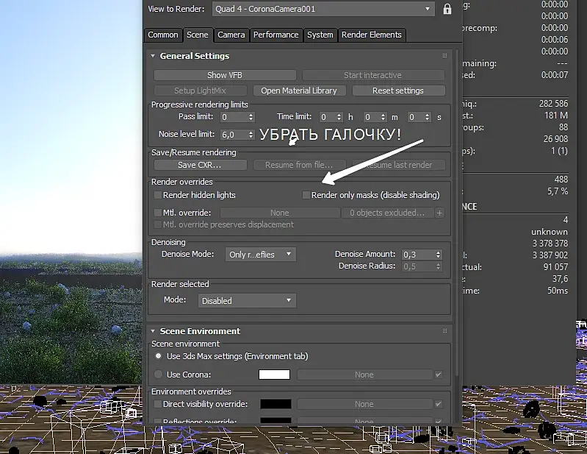Click the Pass limit spinner arrows
The width and height of the screenshot is (587, 454).
coord(251,117)
